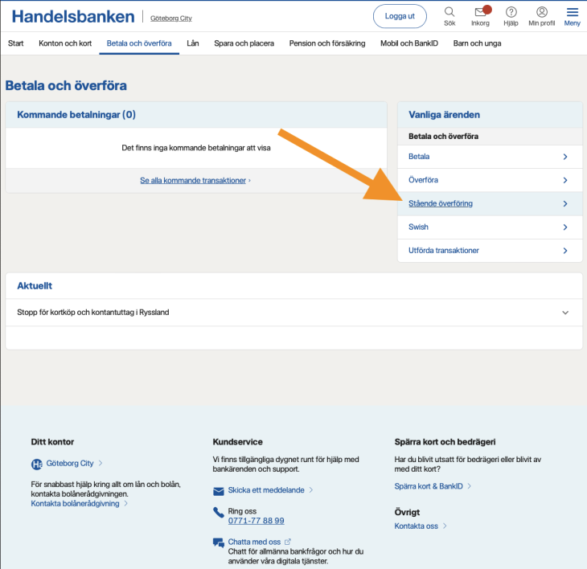Open Mobil och BankID tab
This screenshot has height=569, width=587.
pos(409,43)
